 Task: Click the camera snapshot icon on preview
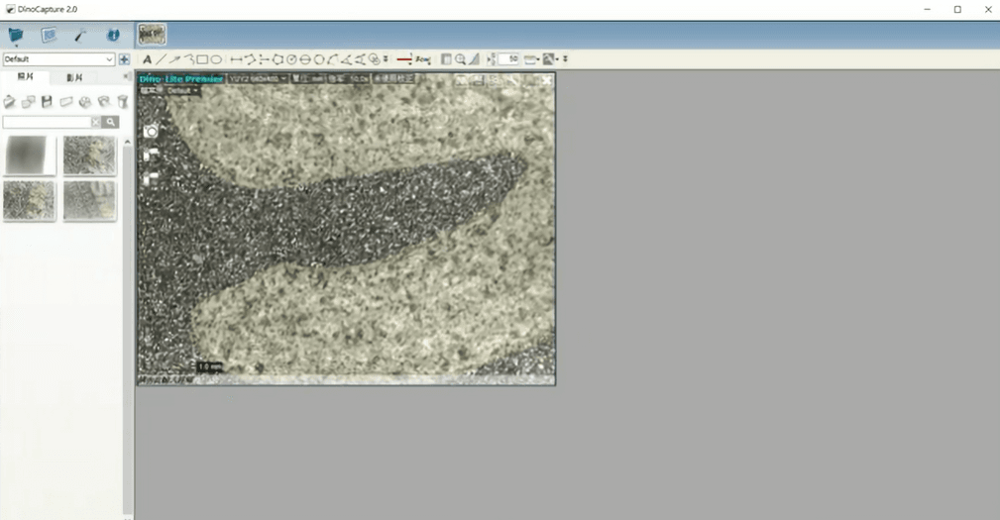coord(151,131)
